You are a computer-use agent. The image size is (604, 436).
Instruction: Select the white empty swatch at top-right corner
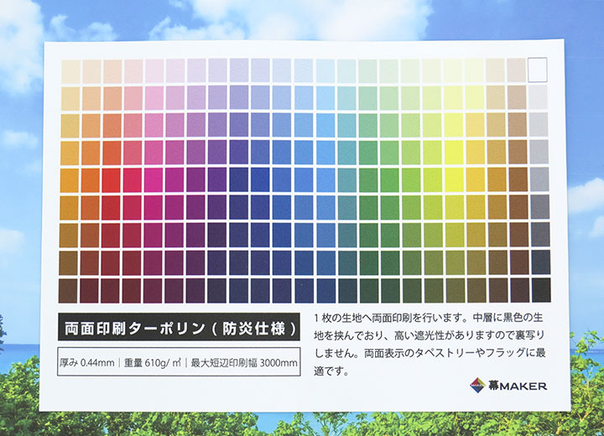tap(539, 70)
